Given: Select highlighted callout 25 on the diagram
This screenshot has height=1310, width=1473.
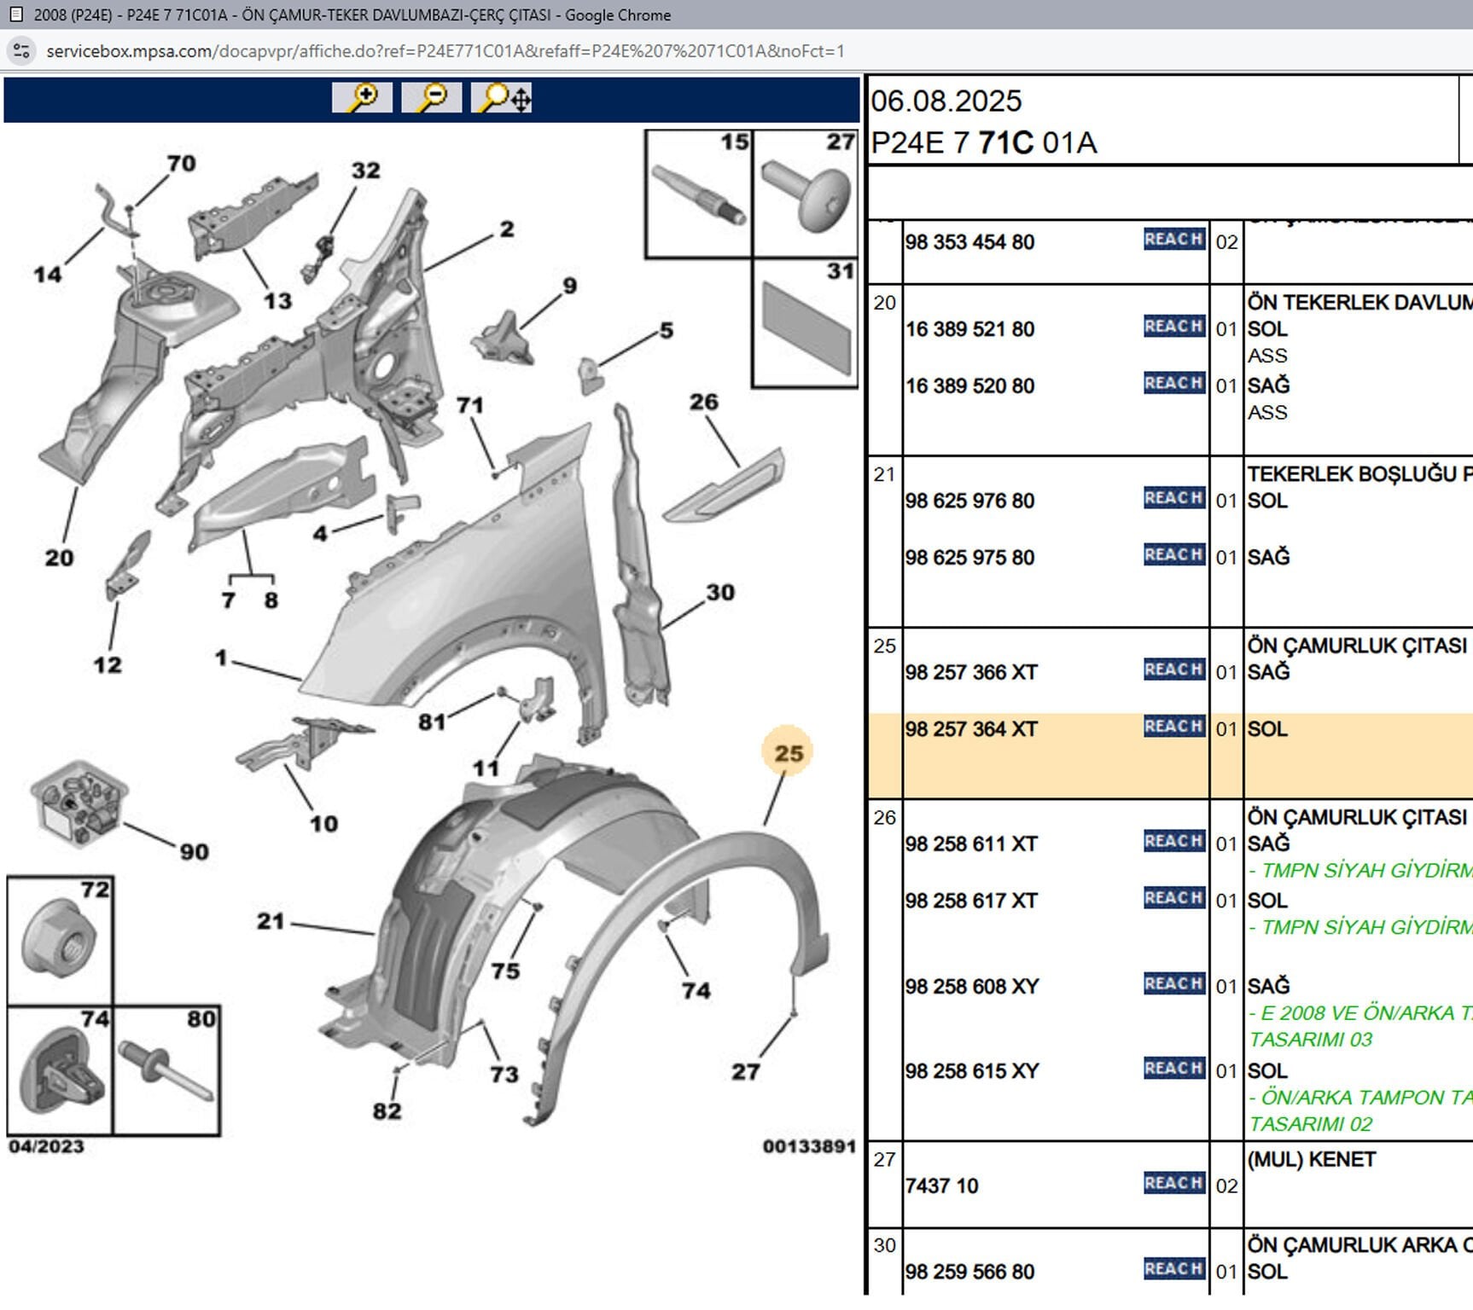Looking at the screenshot, I should pos(788,753).
